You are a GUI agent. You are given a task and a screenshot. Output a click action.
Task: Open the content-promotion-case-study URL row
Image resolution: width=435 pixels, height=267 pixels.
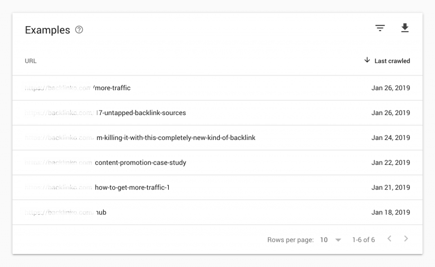coord(217,163)
